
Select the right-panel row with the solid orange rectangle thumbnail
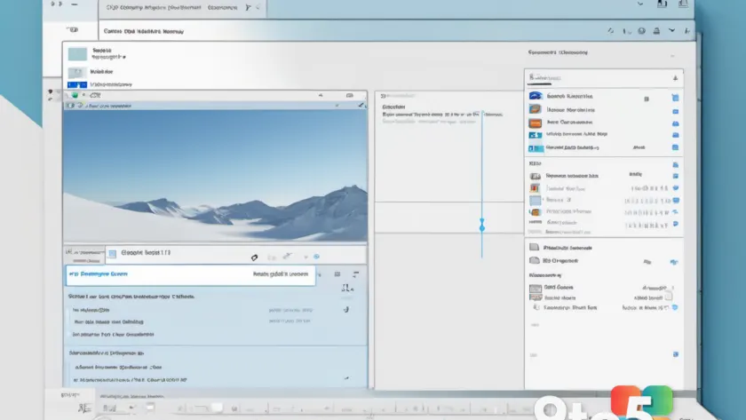click(x=604, y=123)
